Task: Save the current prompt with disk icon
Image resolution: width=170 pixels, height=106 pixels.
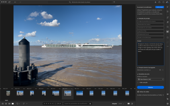Action: pos(160,70)
